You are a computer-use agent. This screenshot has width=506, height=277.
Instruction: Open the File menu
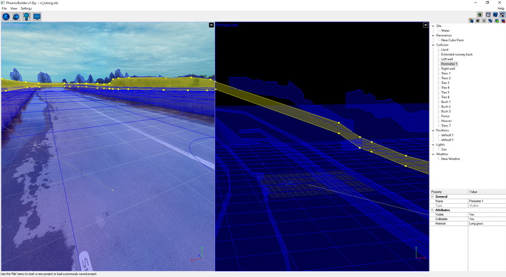4,8
